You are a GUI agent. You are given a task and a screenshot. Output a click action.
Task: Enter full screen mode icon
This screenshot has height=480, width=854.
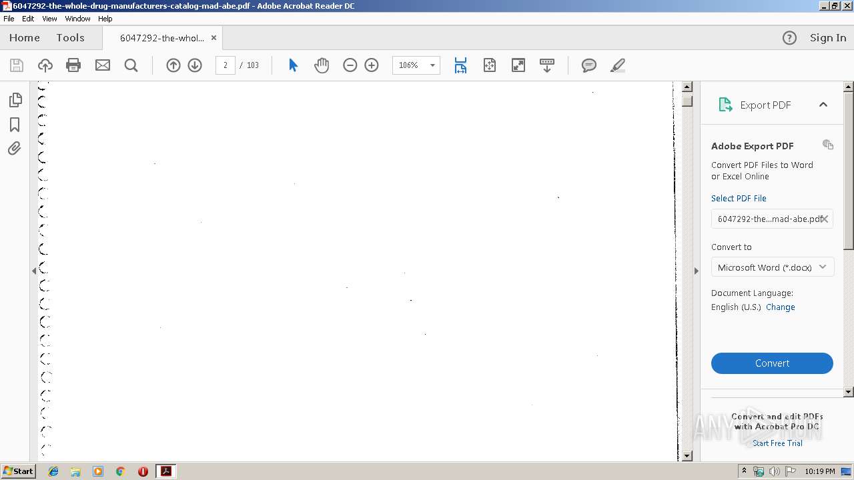[518, 65]
